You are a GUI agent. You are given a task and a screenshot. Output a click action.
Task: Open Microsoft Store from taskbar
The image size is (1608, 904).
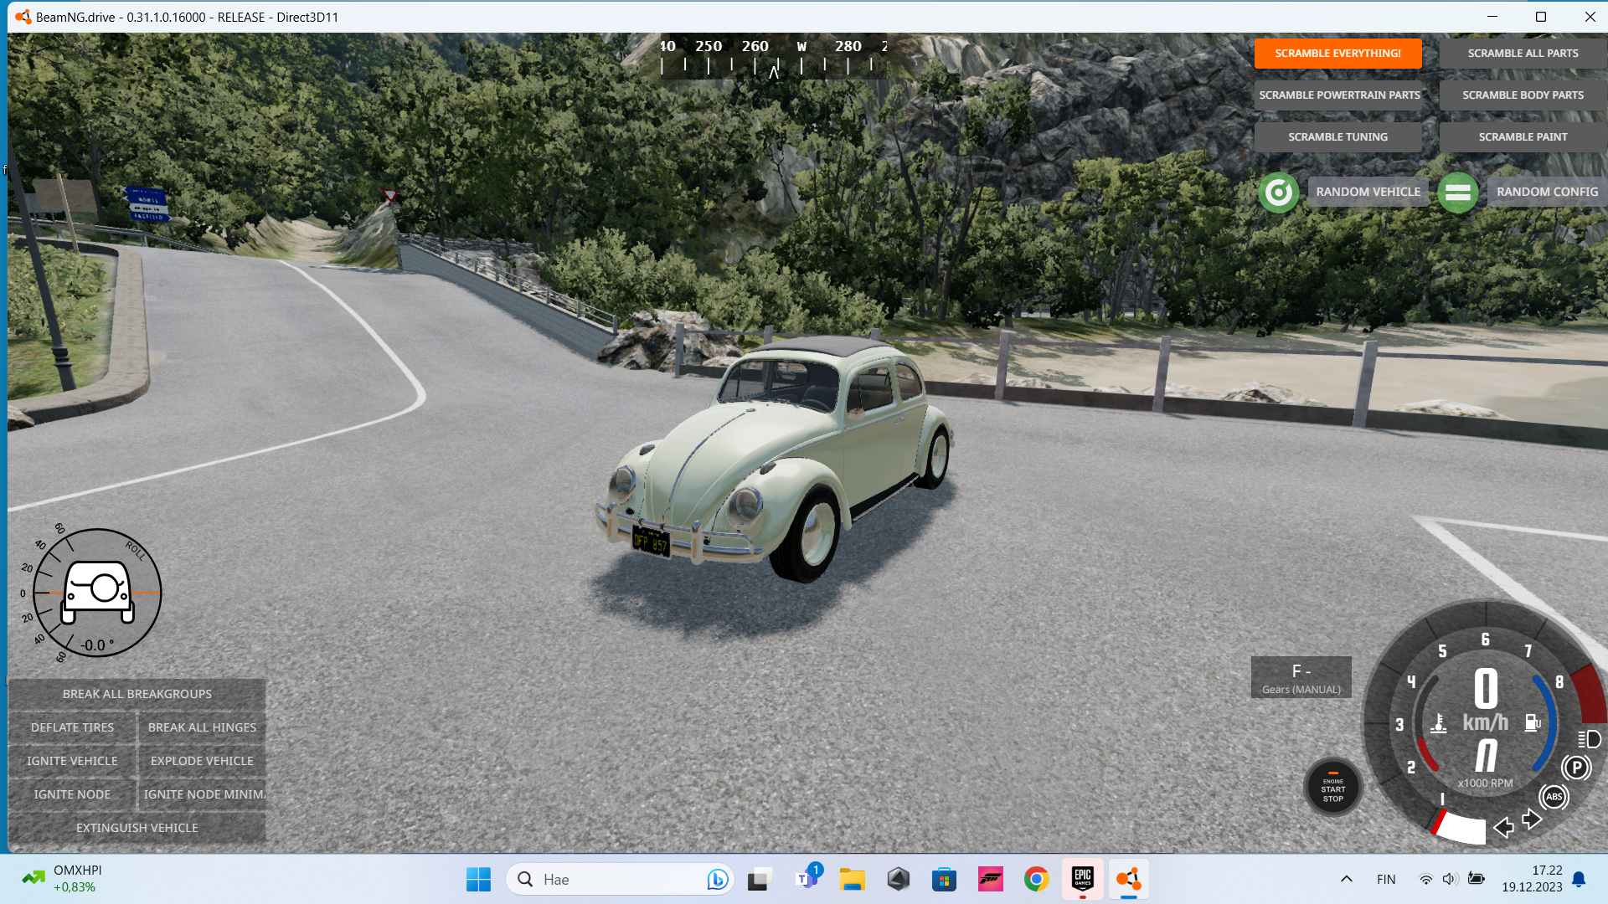pos(944,880)
